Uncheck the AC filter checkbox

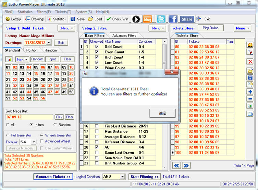[x=97, y=147]
